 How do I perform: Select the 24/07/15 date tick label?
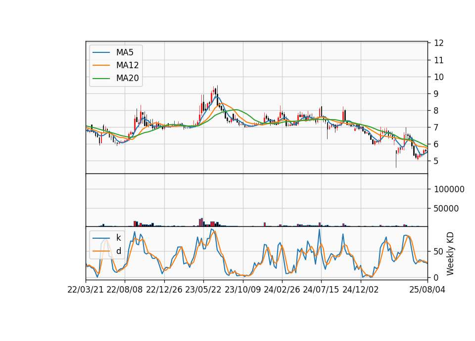[x=321, y=290]
